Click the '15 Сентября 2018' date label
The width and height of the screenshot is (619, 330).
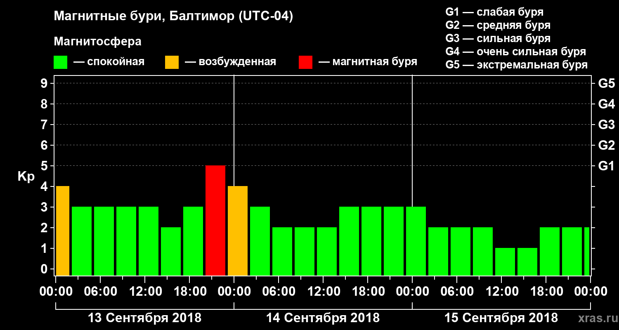tap(501, 318)
